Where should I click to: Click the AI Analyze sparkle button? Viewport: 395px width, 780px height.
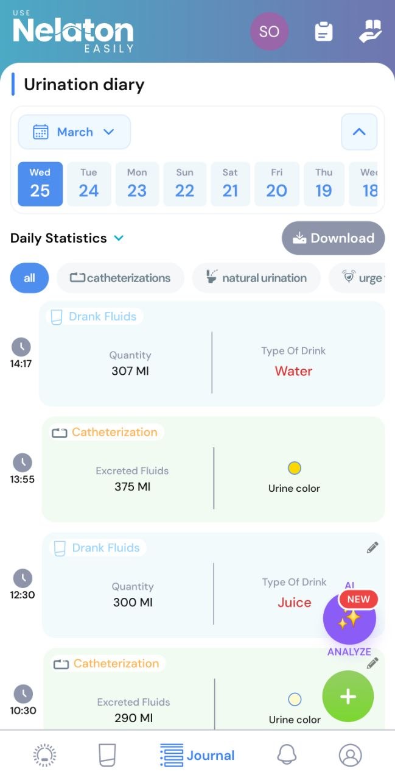[x=349, y=618]
